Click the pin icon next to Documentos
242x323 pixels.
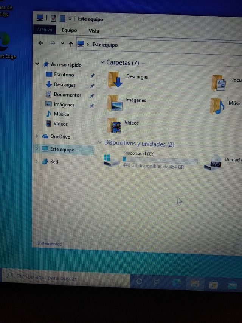pyautogui.click(x=92, y=95)
